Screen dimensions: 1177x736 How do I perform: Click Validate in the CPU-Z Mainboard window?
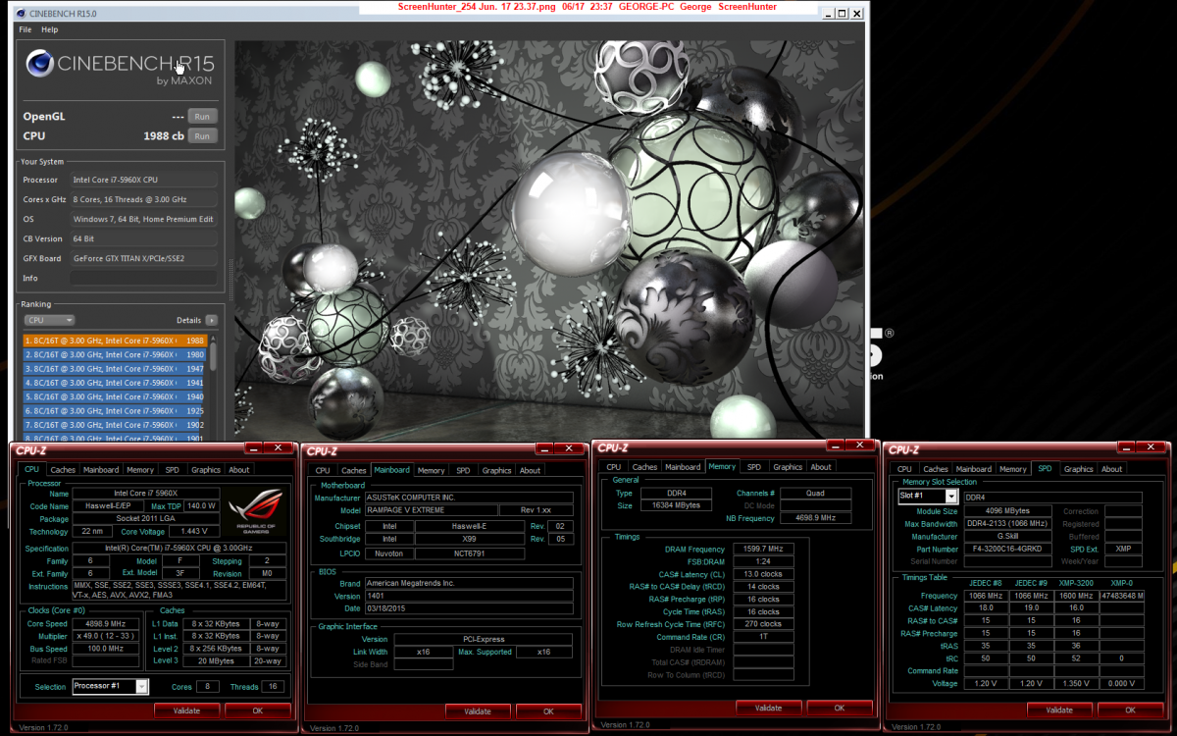point(478,711)
